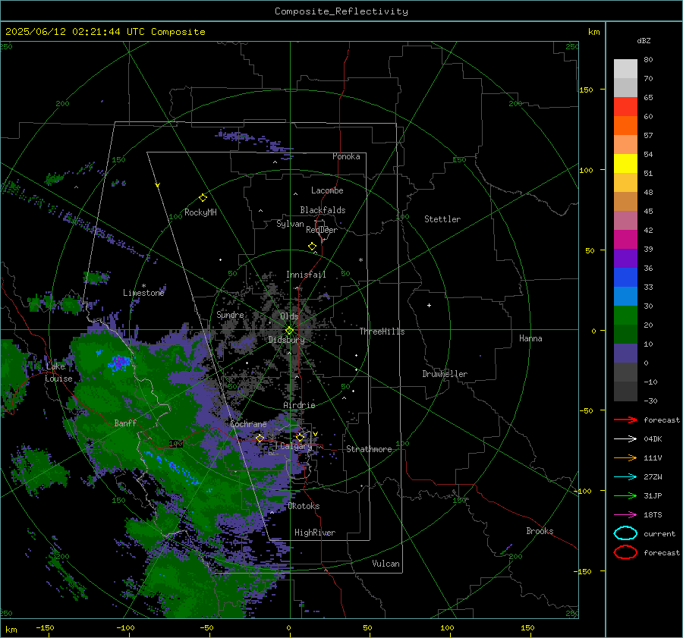683x638 pixels.
Task: Click the dBZ legend heading
Action: pyautogui.click(x=644, y=41)
